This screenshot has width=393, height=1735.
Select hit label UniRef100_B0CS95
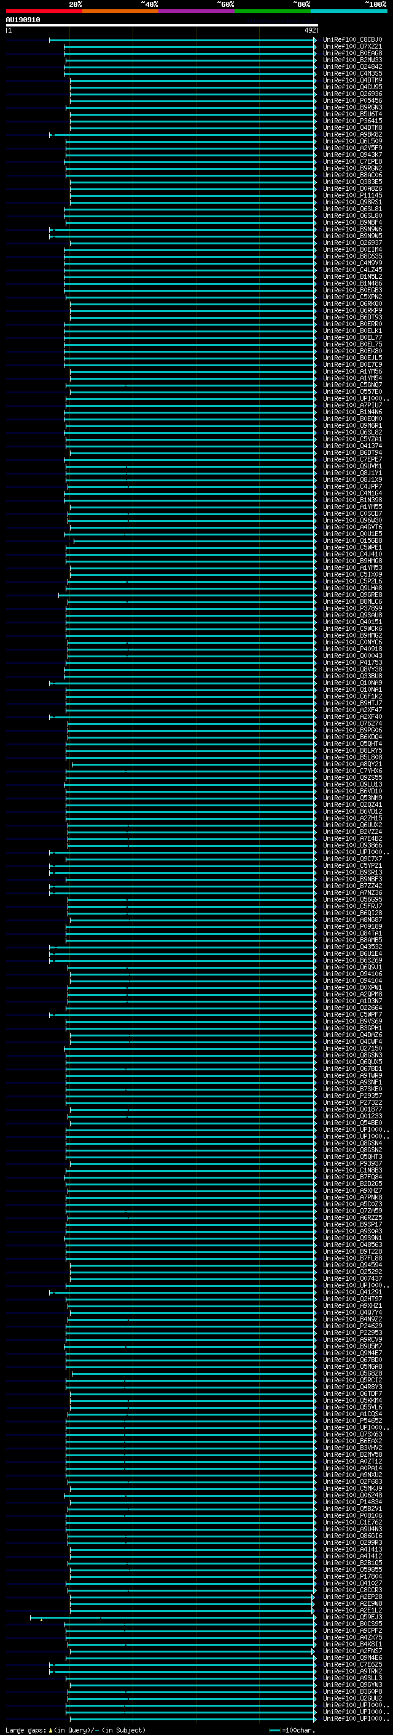click(x=352, y=1624)
